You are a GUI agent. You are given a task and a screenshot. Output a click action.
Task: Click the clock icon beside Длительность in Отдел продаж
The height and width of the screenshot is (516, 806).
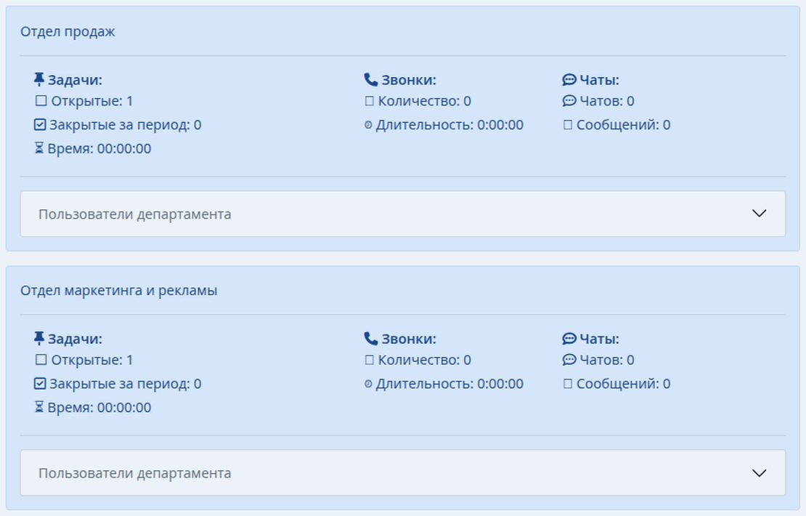(x=368, y=125)
